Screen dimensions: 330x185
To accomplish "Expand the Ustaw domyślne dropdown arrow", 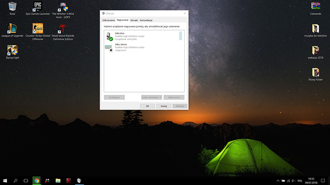I will tap(160, 97).
